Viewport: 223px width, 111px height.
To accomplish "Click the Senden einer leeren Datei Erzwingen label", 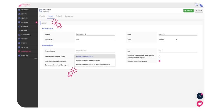I will point(56,65).
